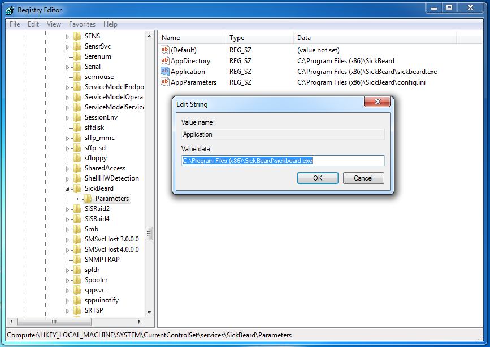Click the tree scroll down arrow
Image resolution: width=490 pixels, height=347 pixels.
149,313
